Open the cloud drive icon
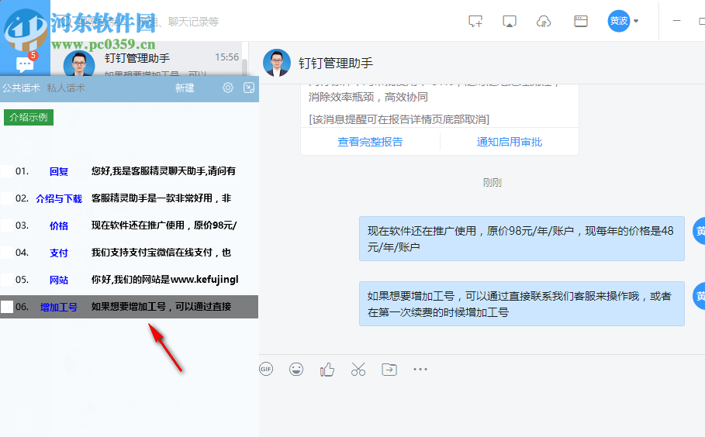This screenshot has height=437, width=705. 544,21
